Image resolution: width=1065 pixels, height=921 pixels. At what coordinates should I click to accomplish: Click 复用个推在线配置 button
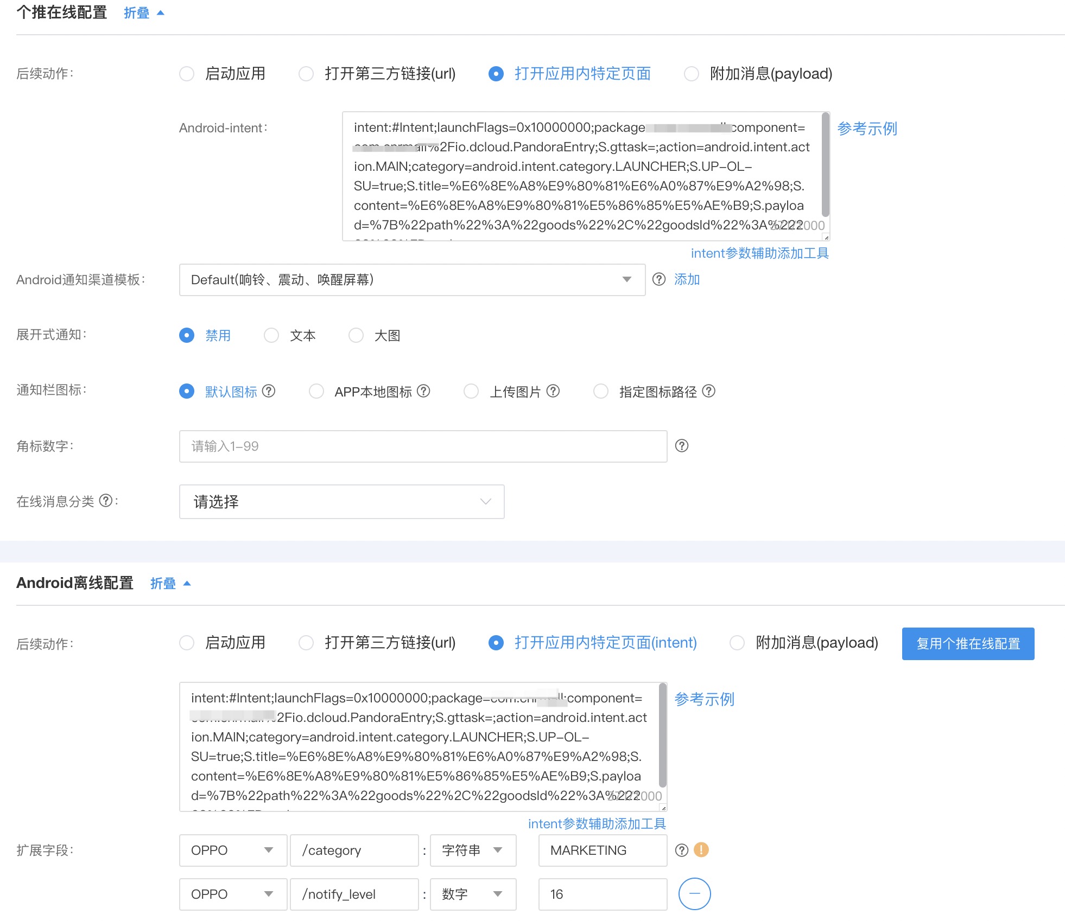tap(968, 644)
